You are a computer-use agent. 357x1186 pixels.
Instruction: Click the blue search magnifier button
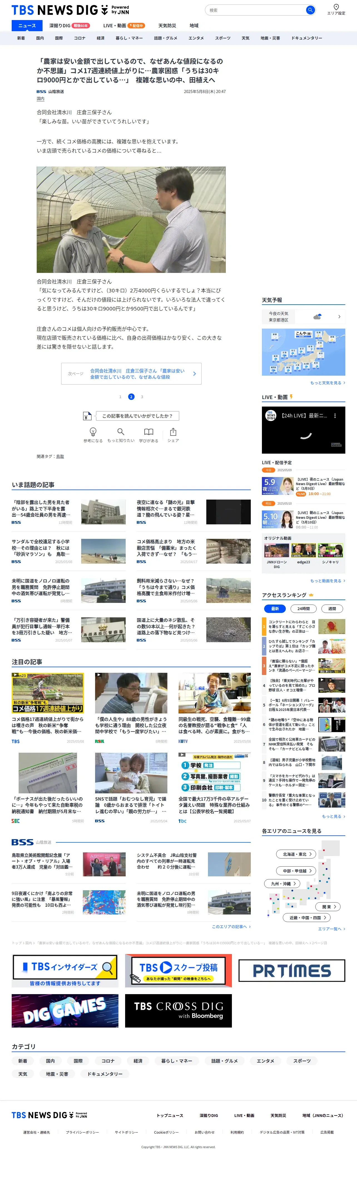click(311, 10)
